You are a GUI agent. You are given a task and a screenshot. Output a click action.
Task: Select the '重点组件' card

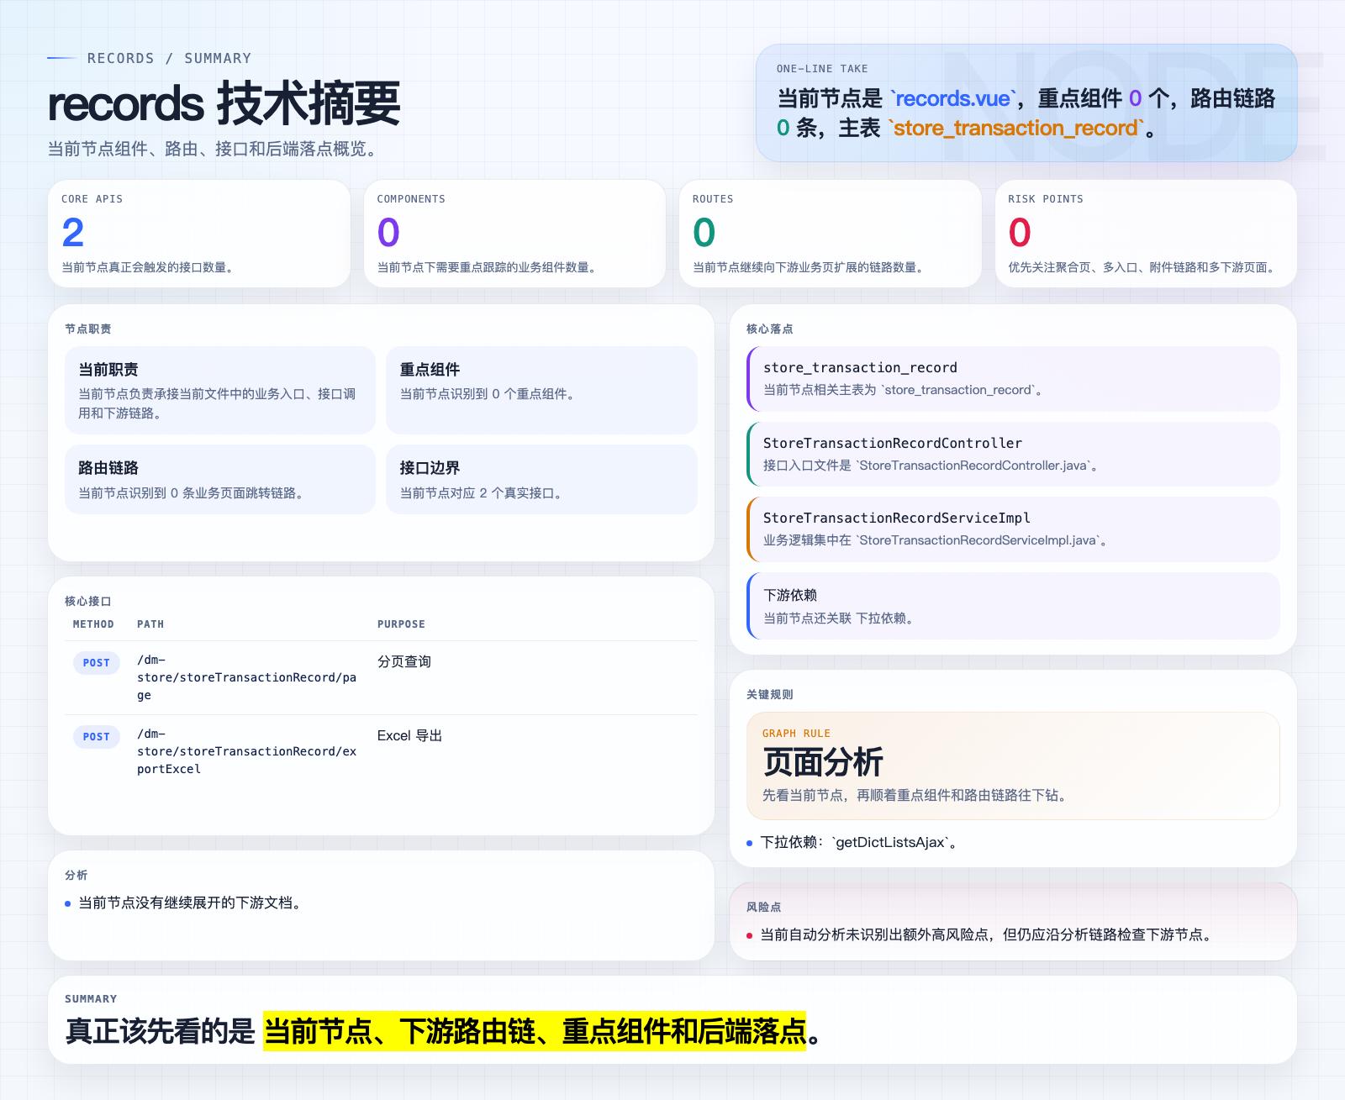pyautogui.click(x=541, y=390)
